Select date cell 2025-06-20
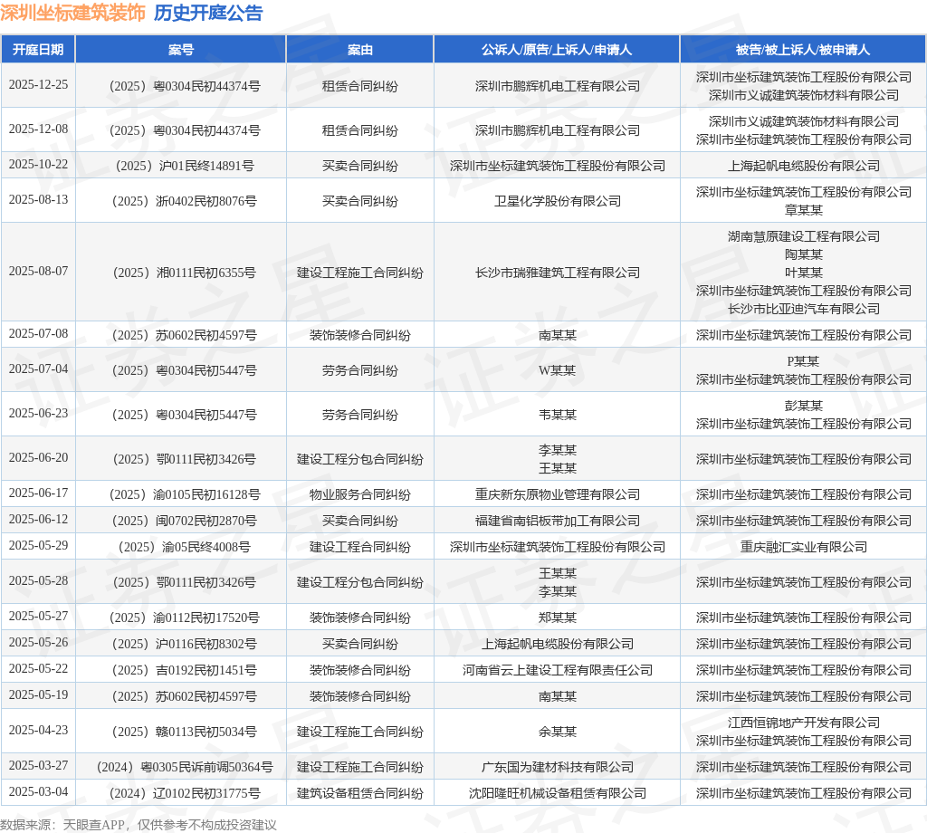Image resolution: width=927 pixels, height=833 pixels. [x=38, y=457]
